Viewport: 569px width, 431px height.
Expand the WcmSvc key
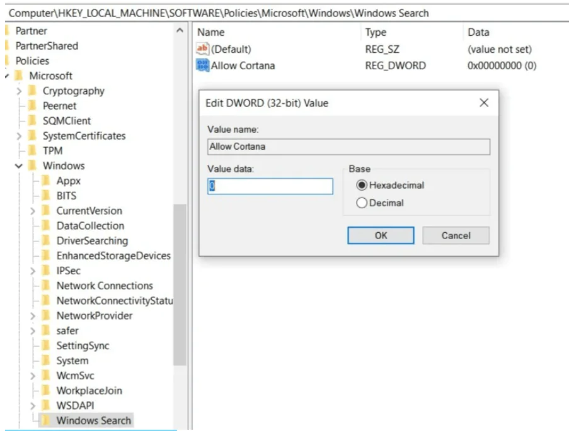33,376
